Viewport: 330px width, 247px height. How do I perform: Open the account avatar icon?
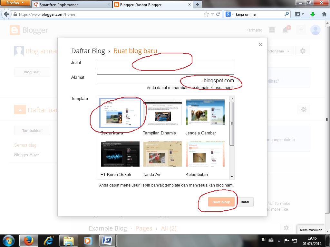pos(315,30)
